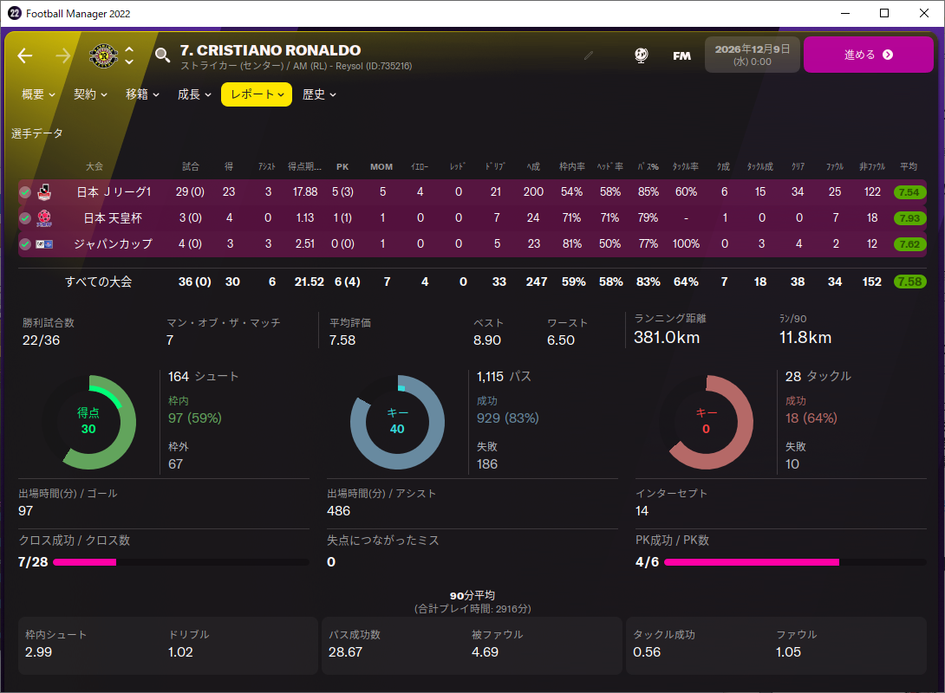
Task: Click the date 2026年12月9日 panel
Action: (x=753, y=55)
